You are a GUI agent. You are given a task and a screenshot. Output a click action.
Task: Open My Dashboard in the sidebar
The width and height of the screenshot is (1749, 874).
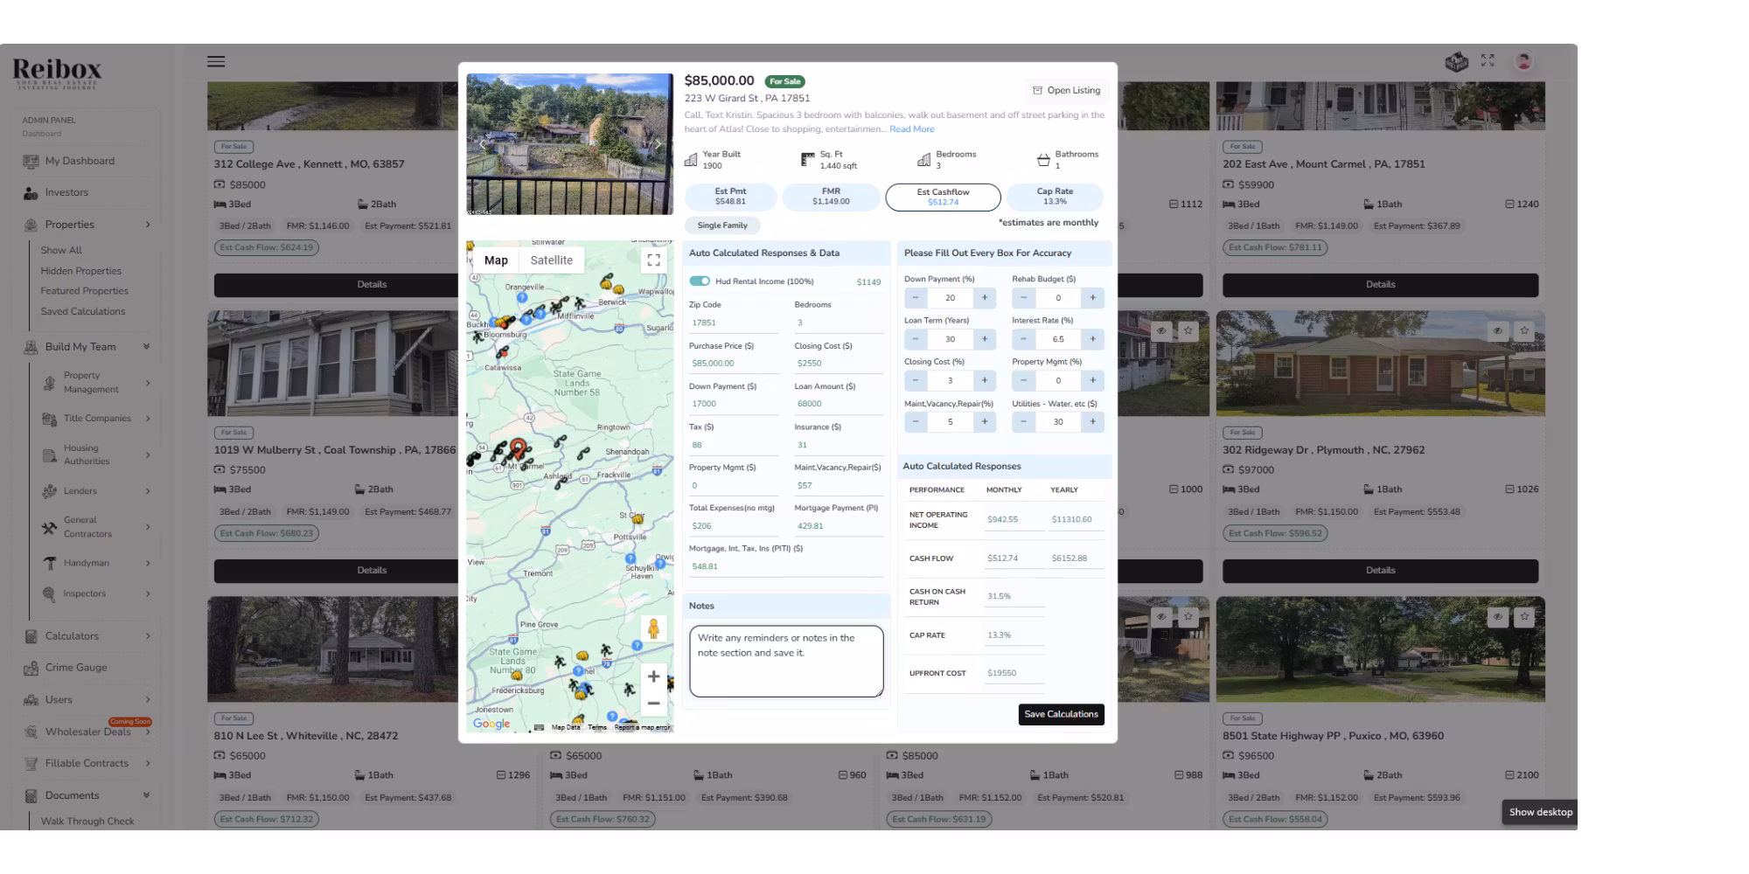[80, 161]
